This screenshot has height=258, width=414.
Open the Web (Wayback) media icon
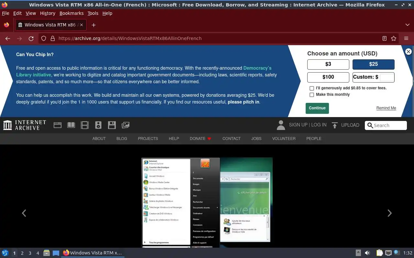(58, 125)
